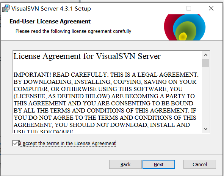This screenshot has height=176, width=224.
Task: Click Next to continue setup
Action: click(x=159, y=164)
